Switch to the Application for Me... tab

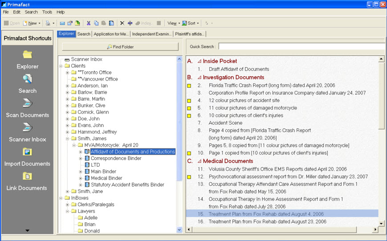(x=111, y=34)
